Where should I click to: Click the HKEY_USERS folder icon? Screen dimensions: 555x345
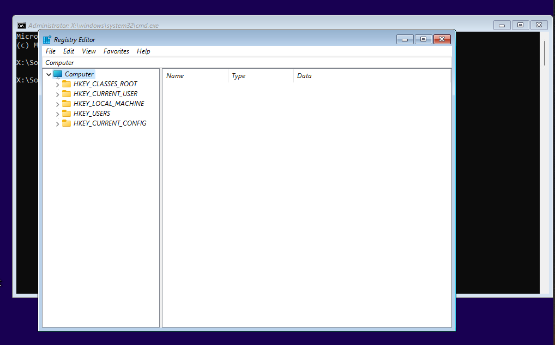pos(66,114)
